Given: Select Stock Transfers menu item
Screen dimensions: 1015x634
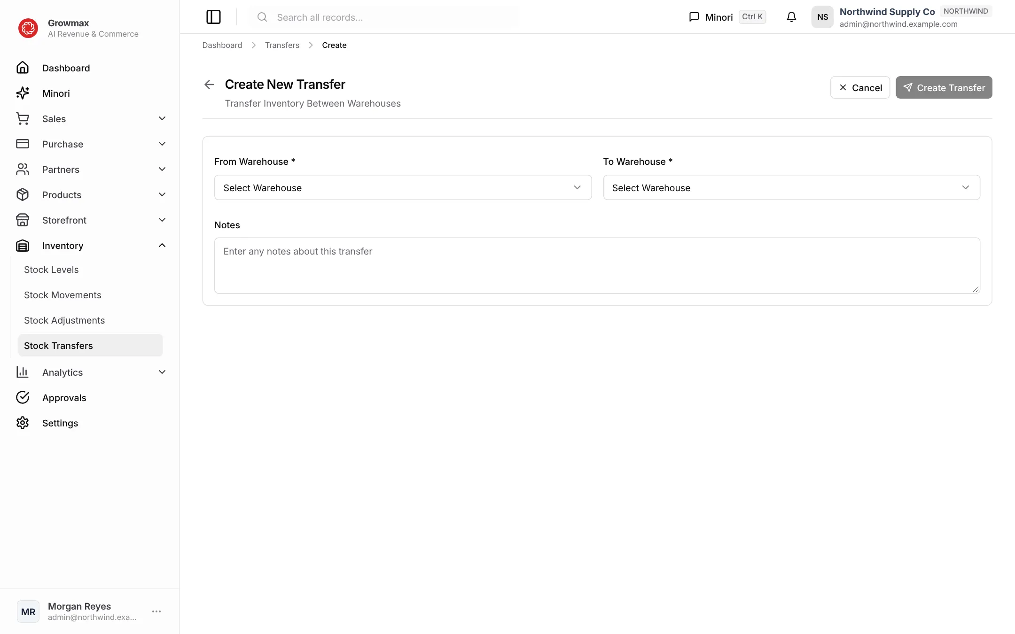Looking at the screenshot, I should click(x=90, y=345).
